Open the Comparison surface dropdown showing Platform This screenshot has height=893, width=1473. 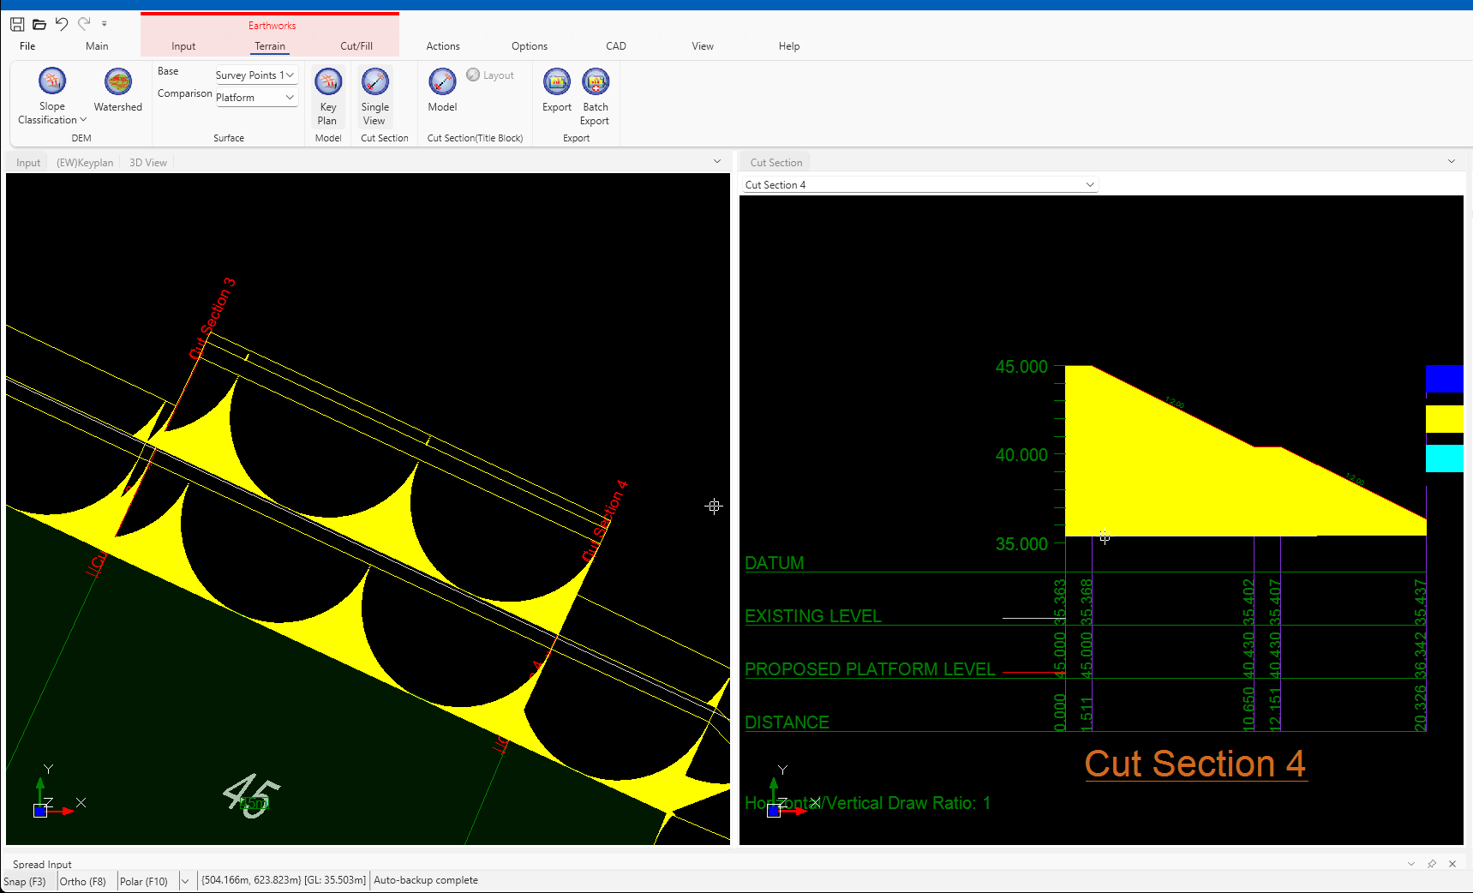tap(255, 98)
